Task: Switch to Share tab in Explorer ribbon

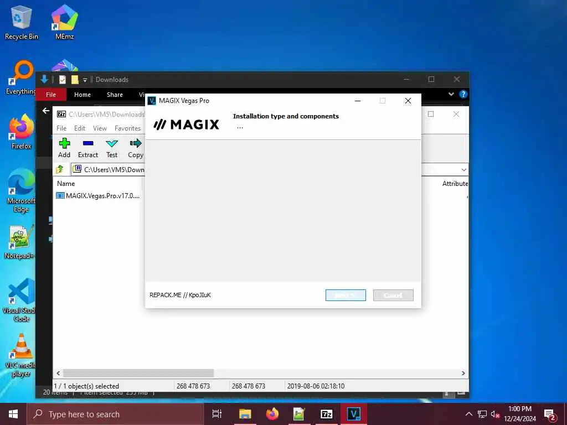Action: pyautogui.click(x=115, y=95)
